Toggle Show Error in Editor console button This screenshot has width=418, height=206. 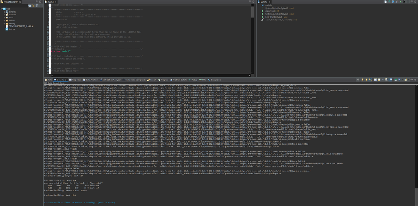(x=370, y=80)
